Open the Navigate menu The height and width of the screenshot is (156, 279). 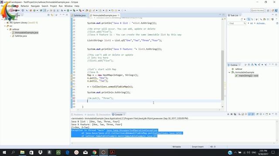tap(35, 6)
